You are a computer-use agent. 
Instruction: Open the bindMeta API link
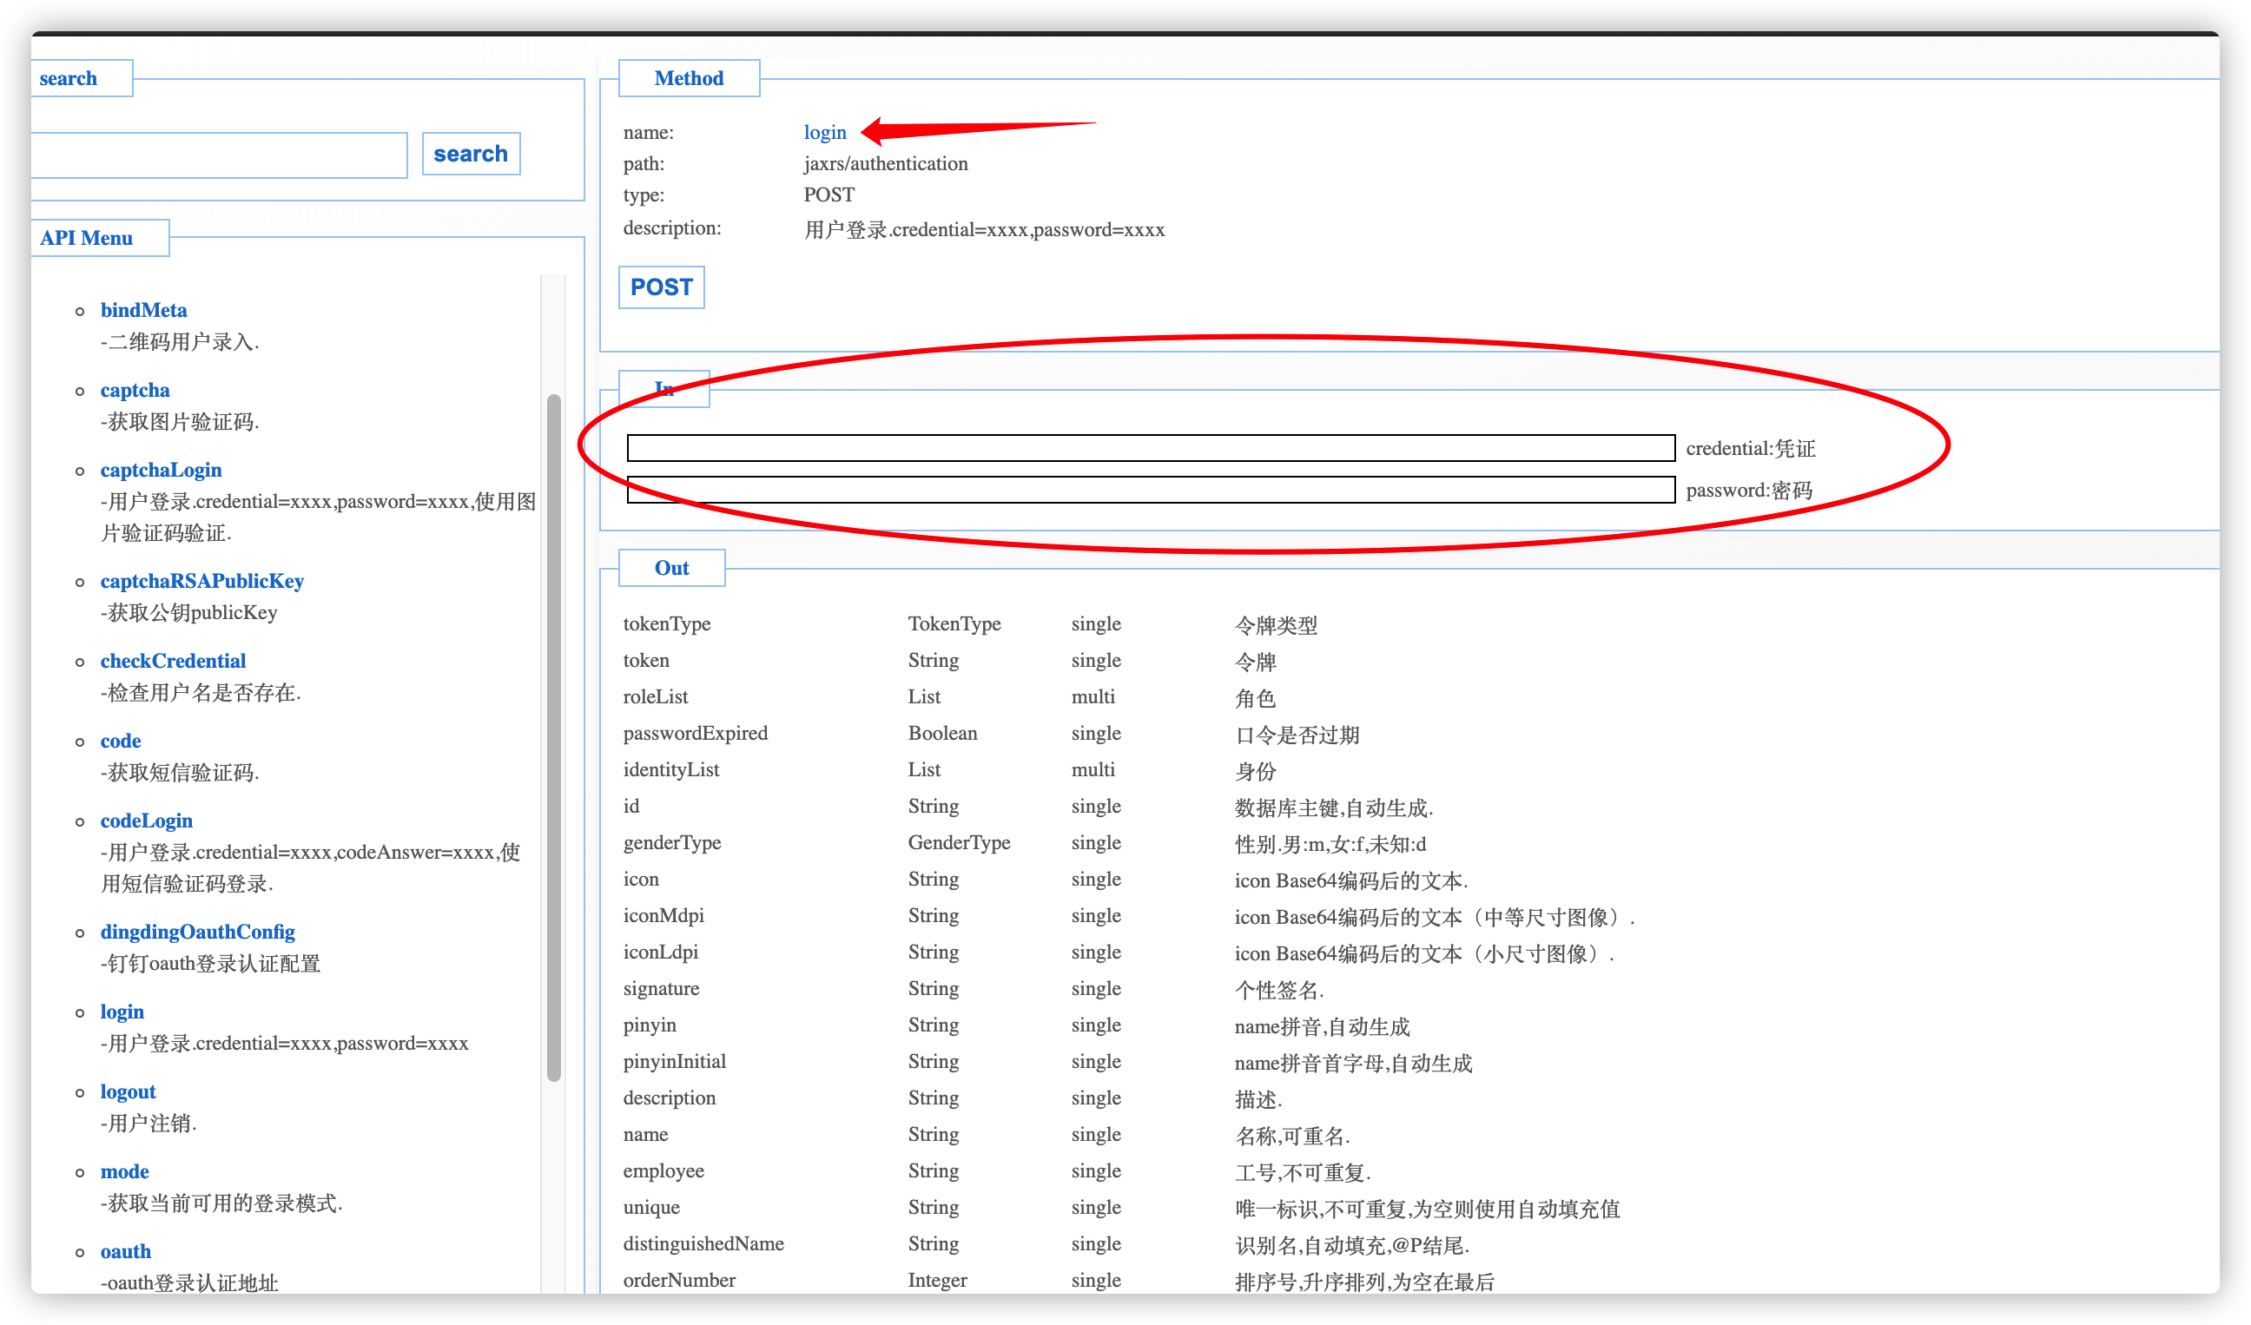pos(143,310)
